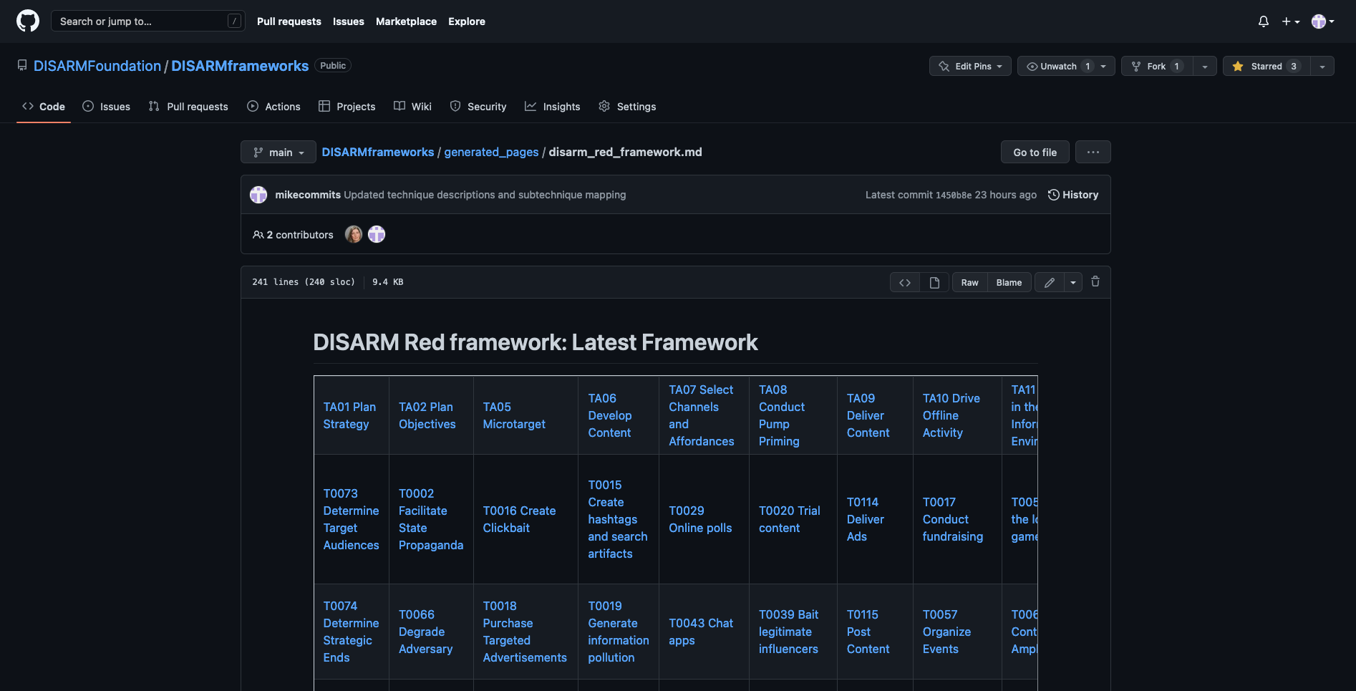The height and width of the screenshot is (691, 1356).
Task: Delete this file via trash icon
Action: [1095, 281]
